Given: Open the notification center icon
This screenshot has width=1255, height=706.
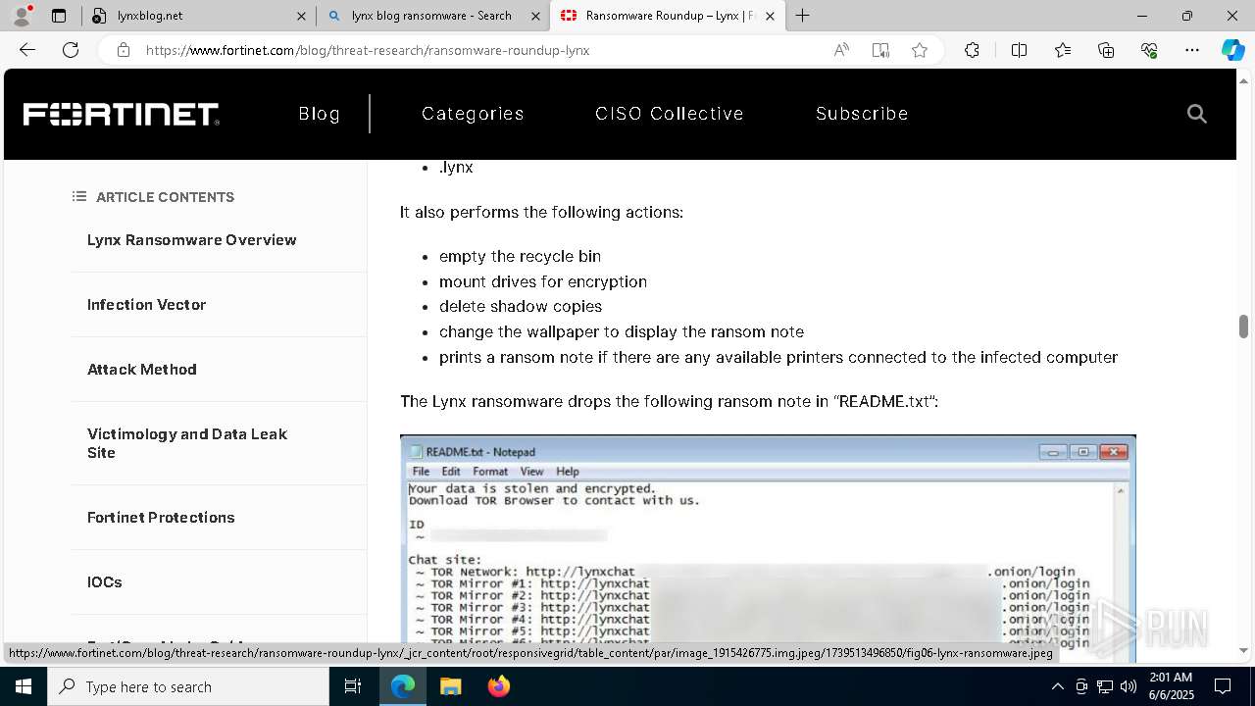Looking at the screenshot, I should 1223,686.
